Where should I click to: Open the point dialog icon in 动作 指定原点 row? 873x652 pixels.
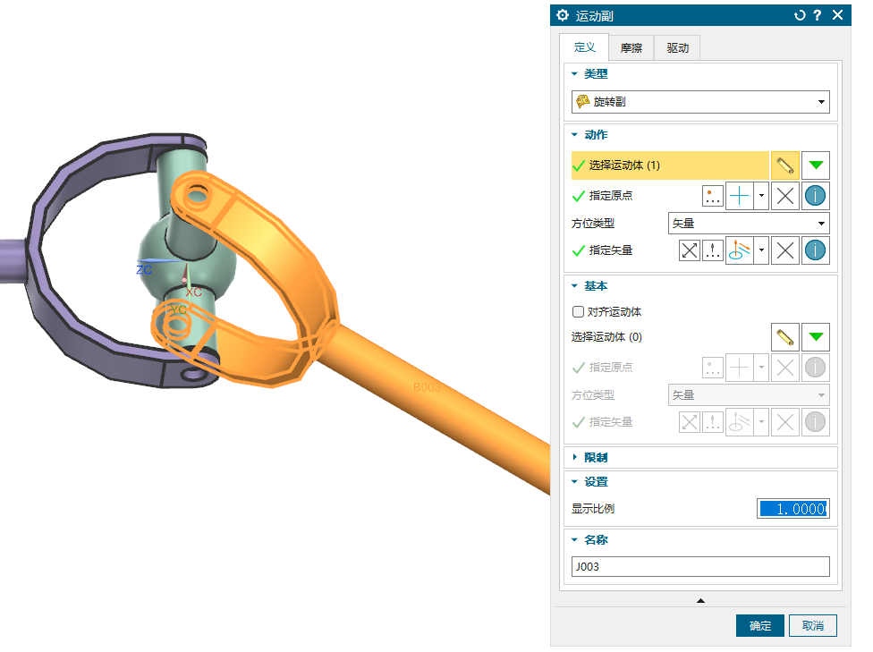point(713,196)
